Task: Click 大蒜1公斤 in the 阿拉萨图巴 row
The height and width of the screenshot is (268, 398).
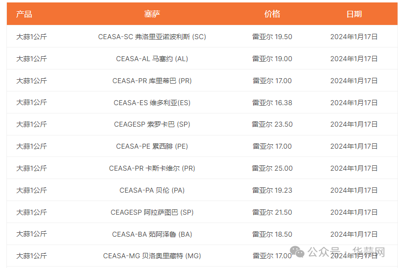Action: 32,212
